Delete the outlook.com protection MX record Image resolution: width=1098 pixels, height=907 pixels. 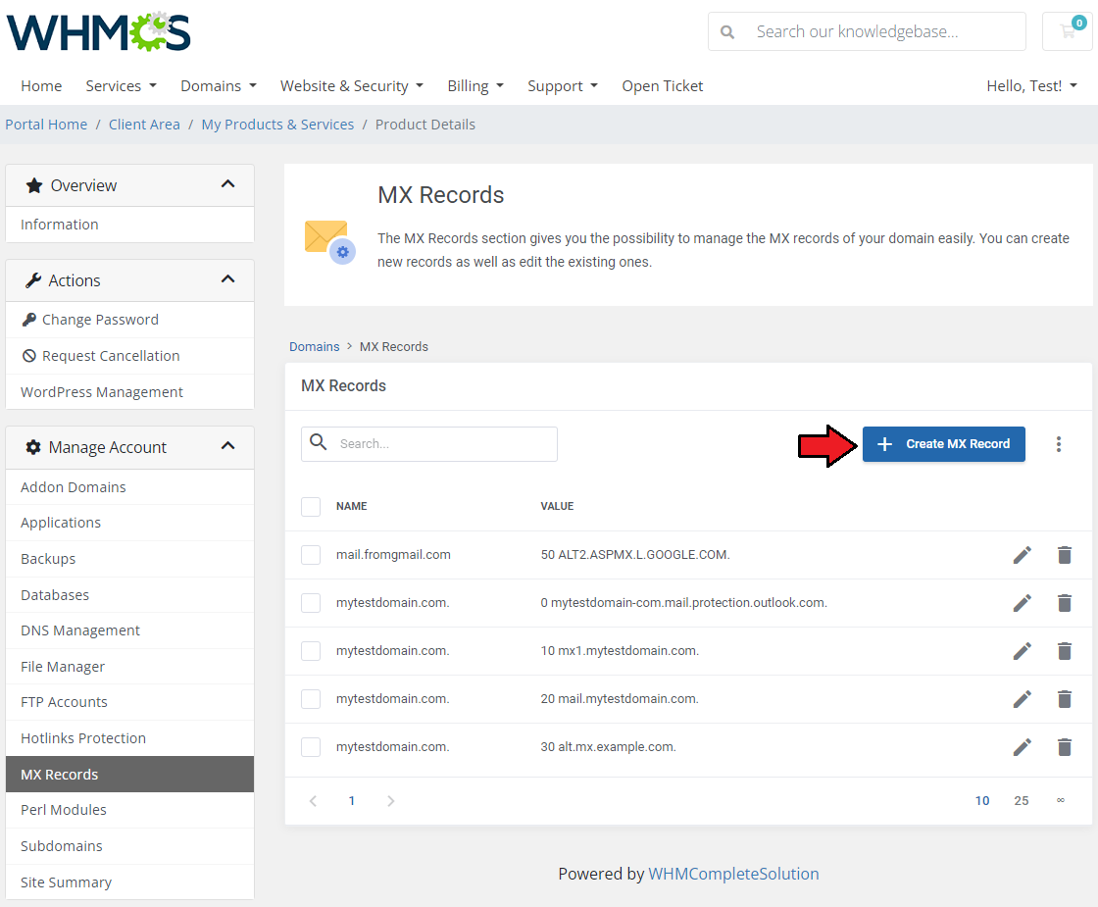click(1065, 603)
